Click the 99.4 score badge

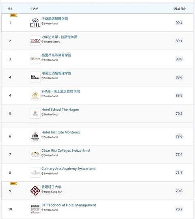point(179,23)
